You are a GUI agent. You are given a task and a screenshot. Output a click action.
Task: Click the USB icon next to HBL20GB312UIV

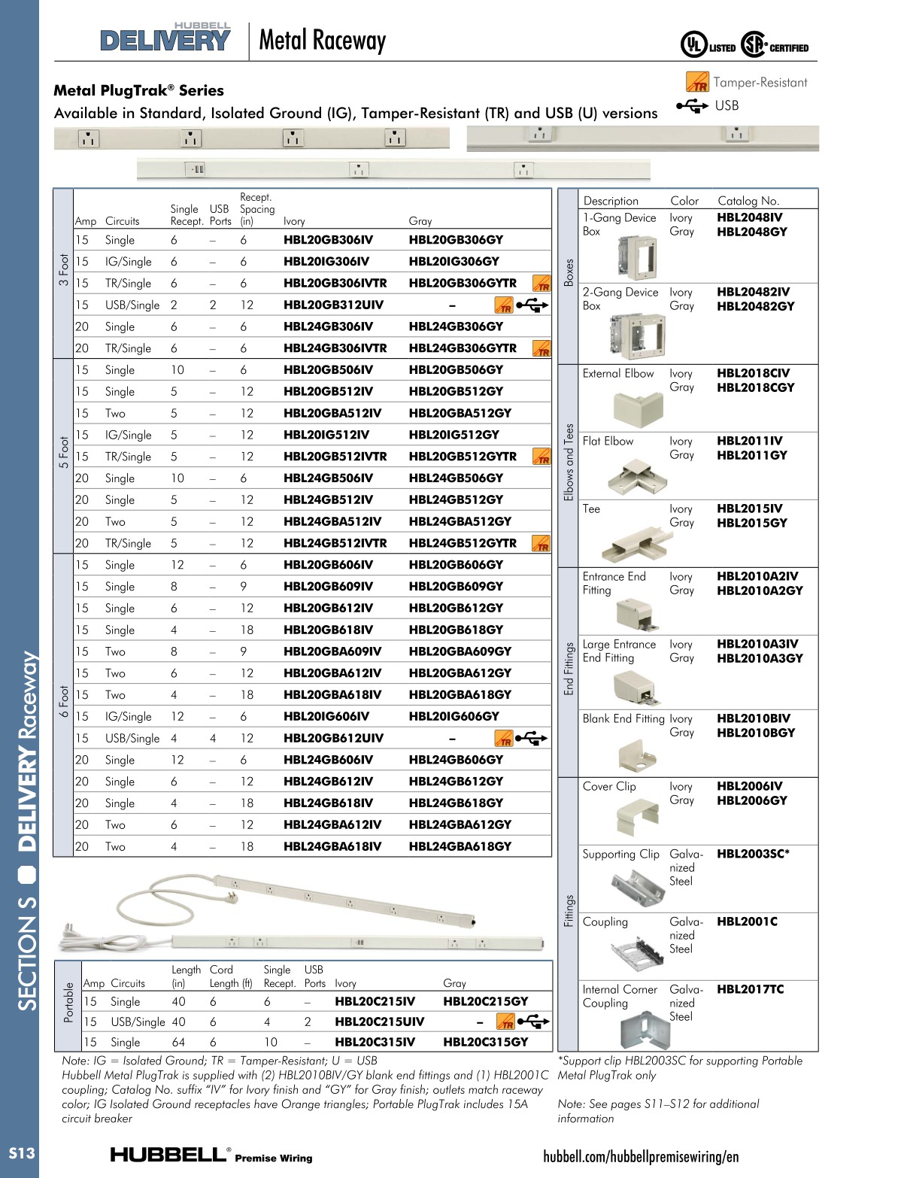531,305
